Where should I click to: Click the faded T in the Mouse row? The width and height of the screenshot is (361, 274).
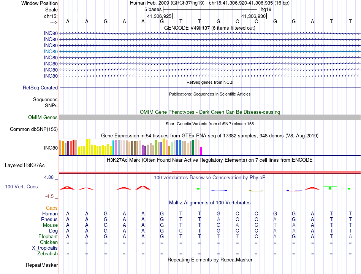click(x=275, y=225)
